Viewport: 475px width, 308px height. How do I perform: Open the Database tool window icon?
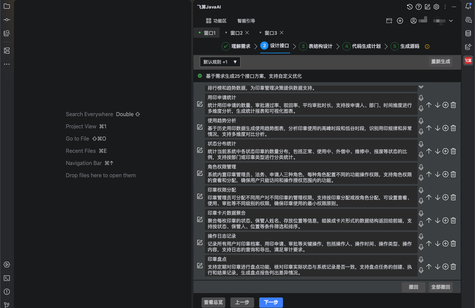[468, 33]
